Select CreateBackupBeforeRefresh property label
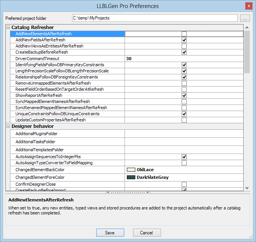Screen dimensions: 256x242 [42, 52]
